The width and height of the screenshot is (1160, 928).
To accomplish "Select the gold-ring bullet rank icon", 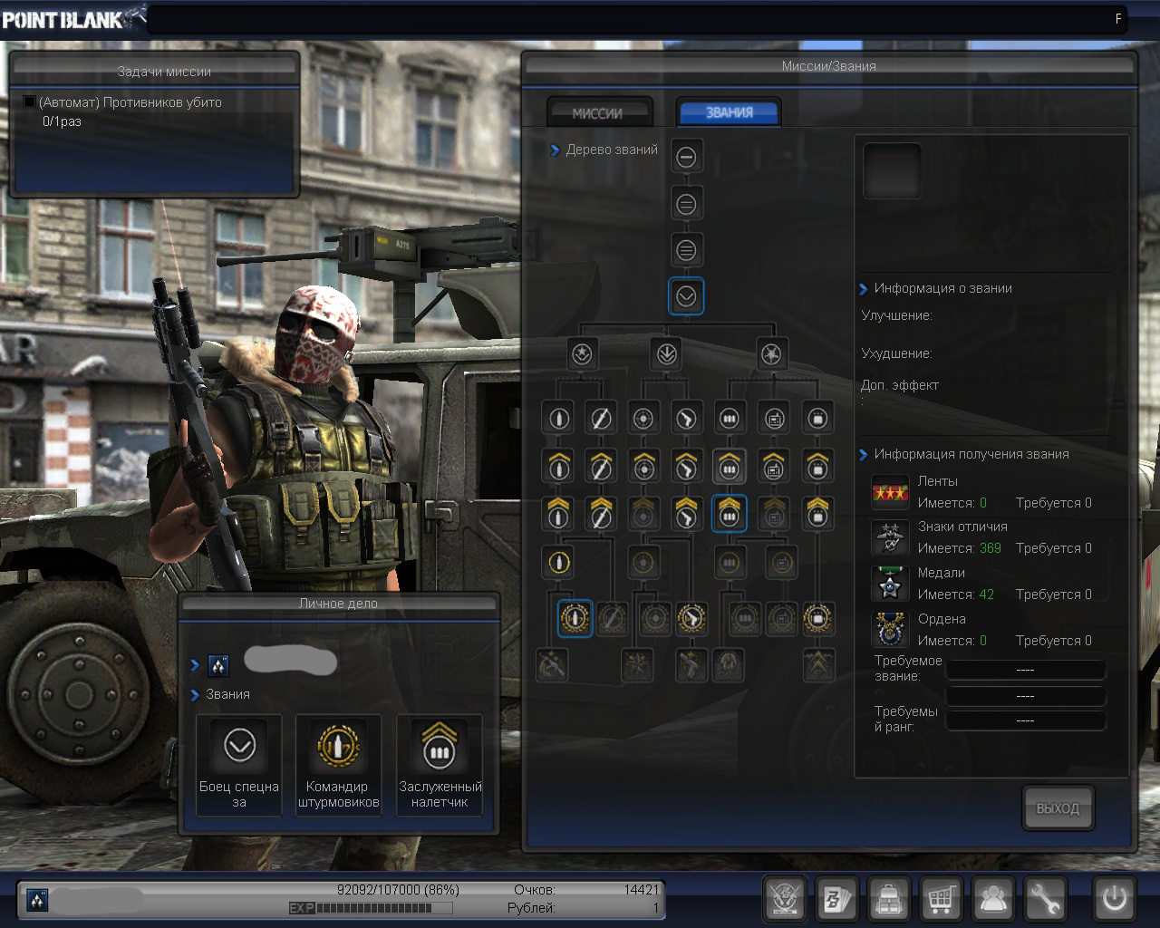I will [x=558, y=563].
